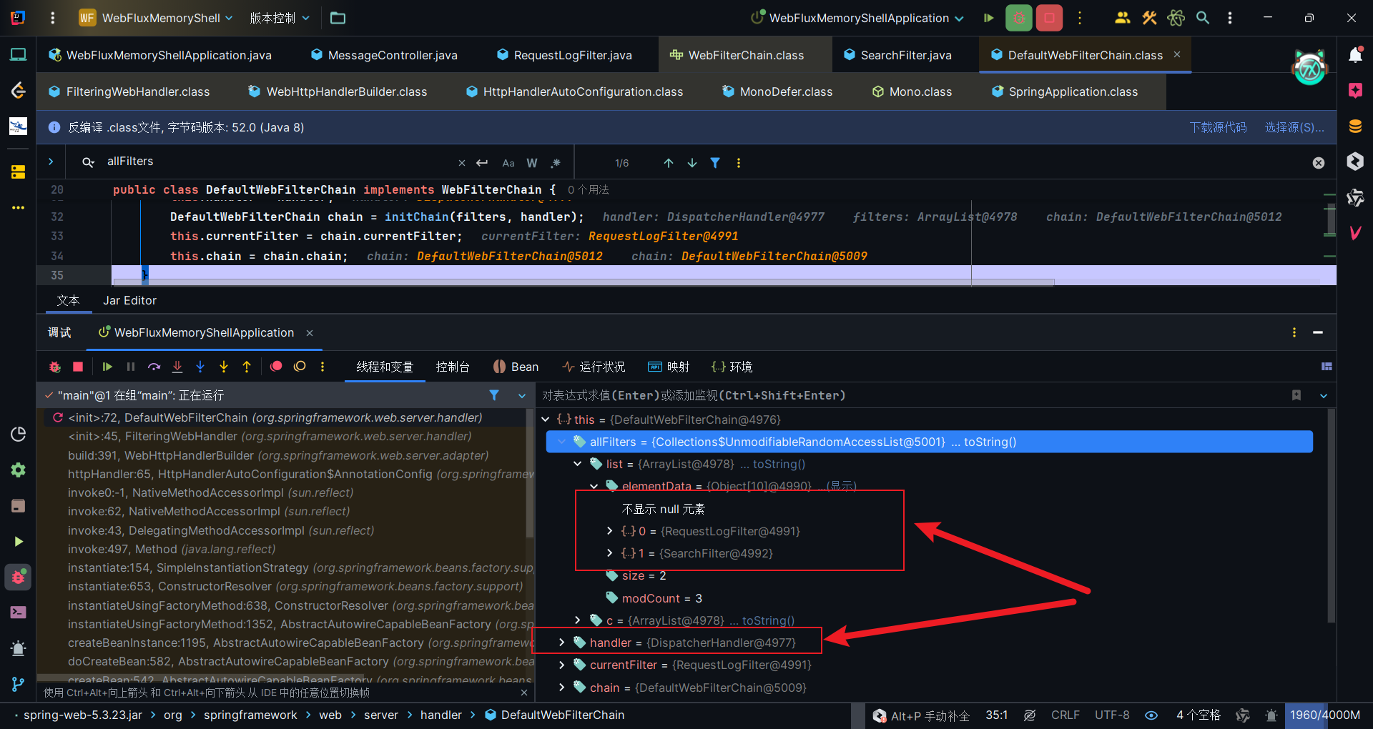Screen dimensions: 1373x729
Task: Go to previous search occurrence up arrow
Action: pyautogui.click(x=669, y=163)
